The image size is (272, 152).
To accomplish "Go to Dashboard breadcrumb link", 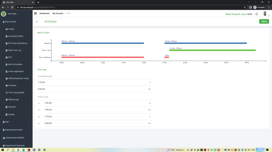I will click(44, 13).
